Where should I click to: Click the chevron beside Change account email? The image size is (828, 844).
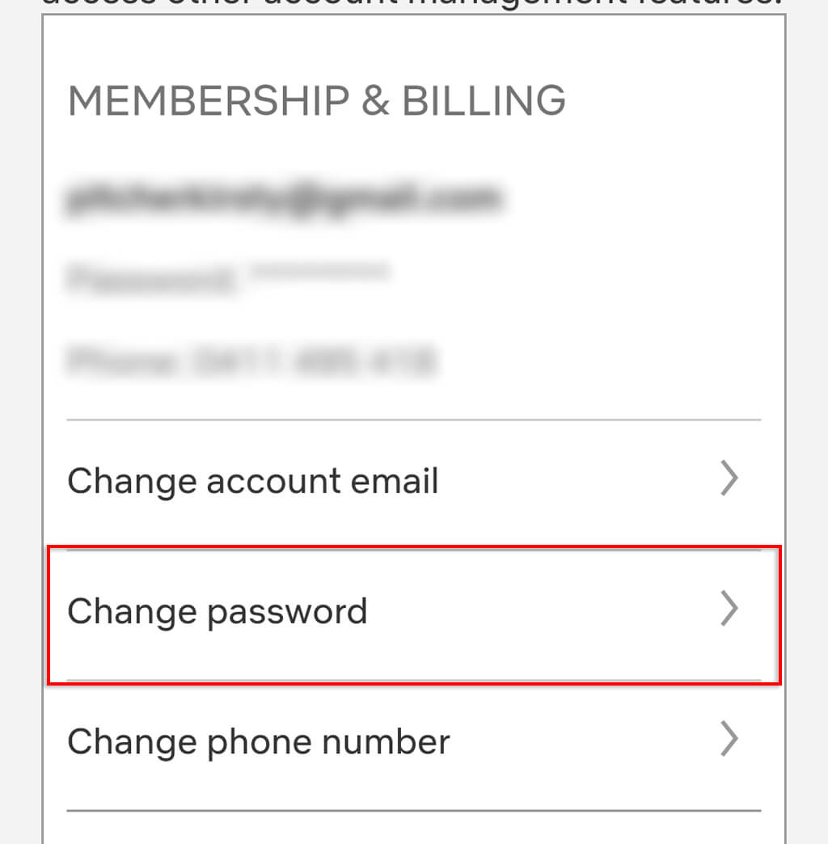click(x=729, y=479)
